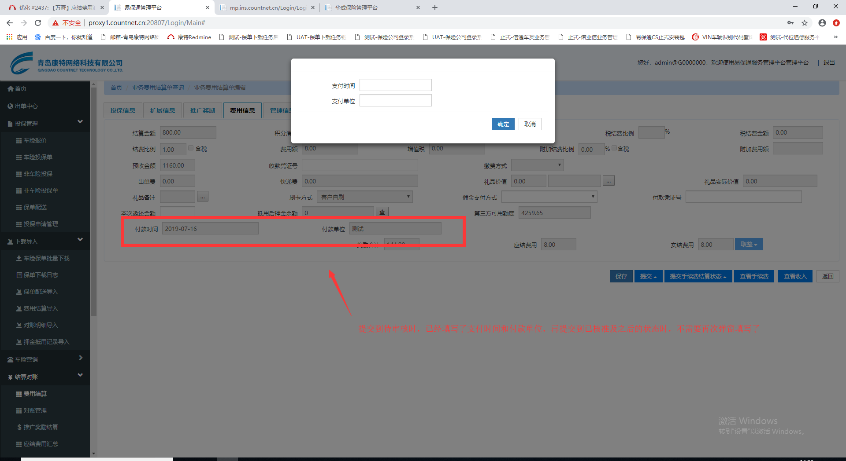Open 车险报价 in the sidebar

coord(31,140)
